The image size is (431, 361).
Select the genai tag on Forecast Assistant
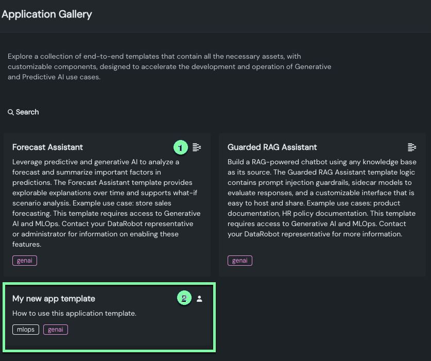25,261
